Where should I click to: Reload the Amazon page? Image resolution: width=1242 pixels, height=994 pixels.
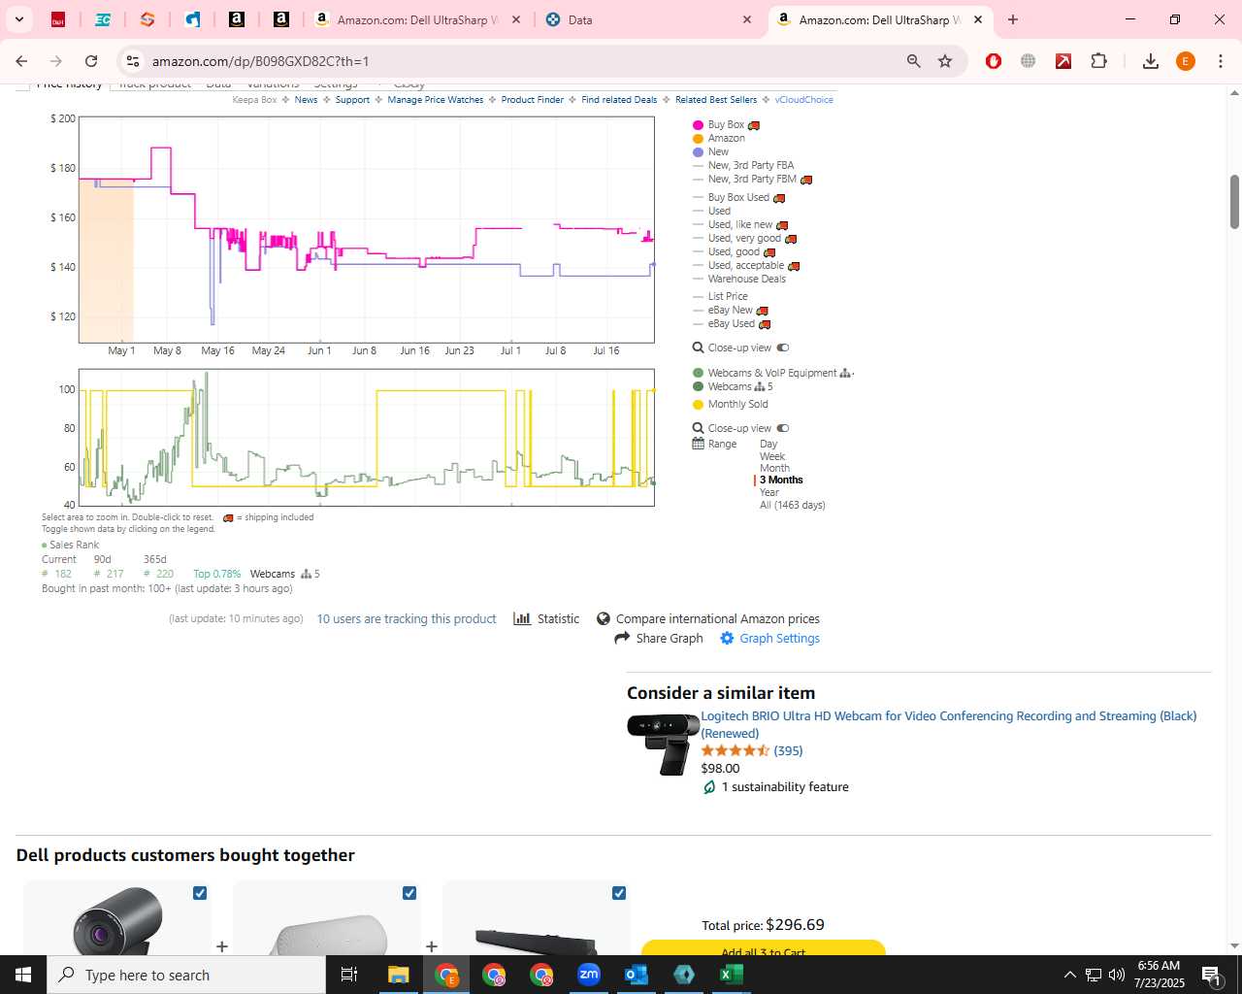(91, 61)
